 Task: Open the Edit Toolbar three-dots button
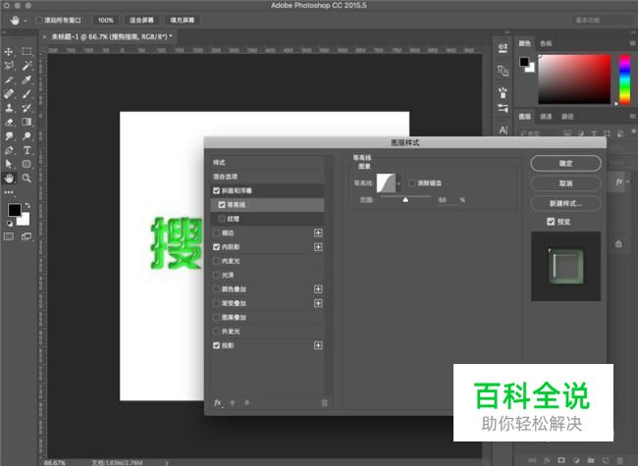[x=9, y=192]
